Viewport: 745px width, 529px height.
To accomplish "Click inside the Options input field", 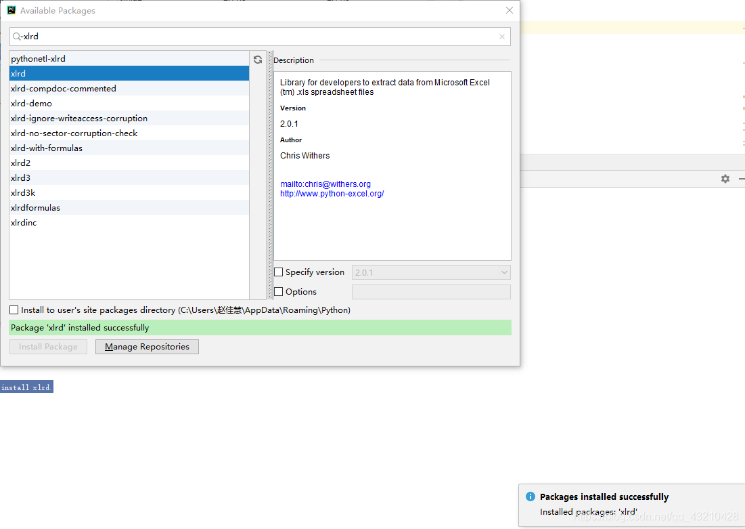I will (x=431, y=291).
